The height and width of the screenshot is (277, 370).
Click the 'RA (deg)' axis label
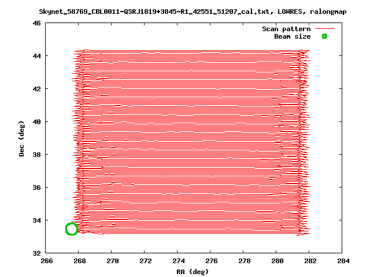click(193, 272)
